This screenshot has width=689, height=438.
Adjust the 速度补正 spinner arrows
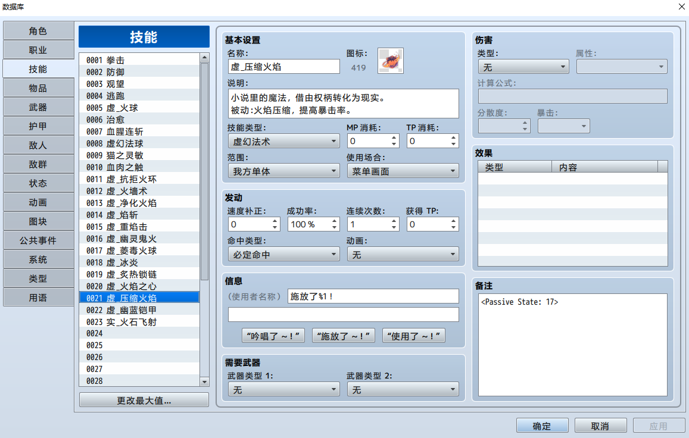pyautogui.click(x=275, y=224)
